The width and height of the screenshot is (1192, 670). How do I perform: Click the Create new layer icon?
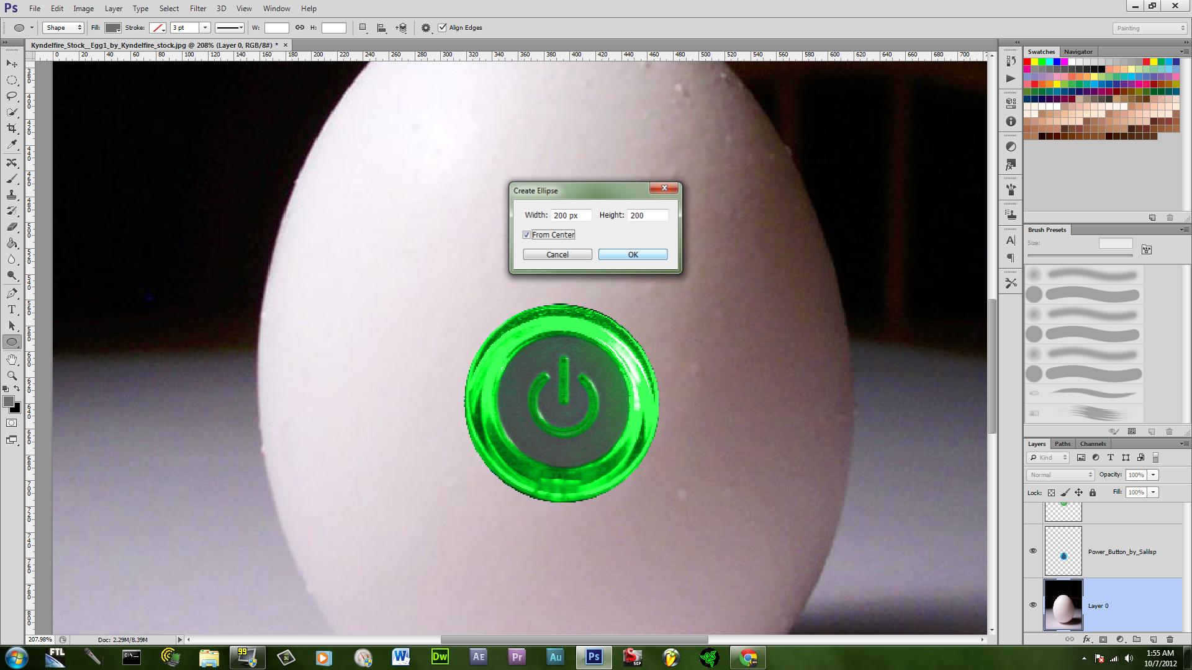point(1153,639)
